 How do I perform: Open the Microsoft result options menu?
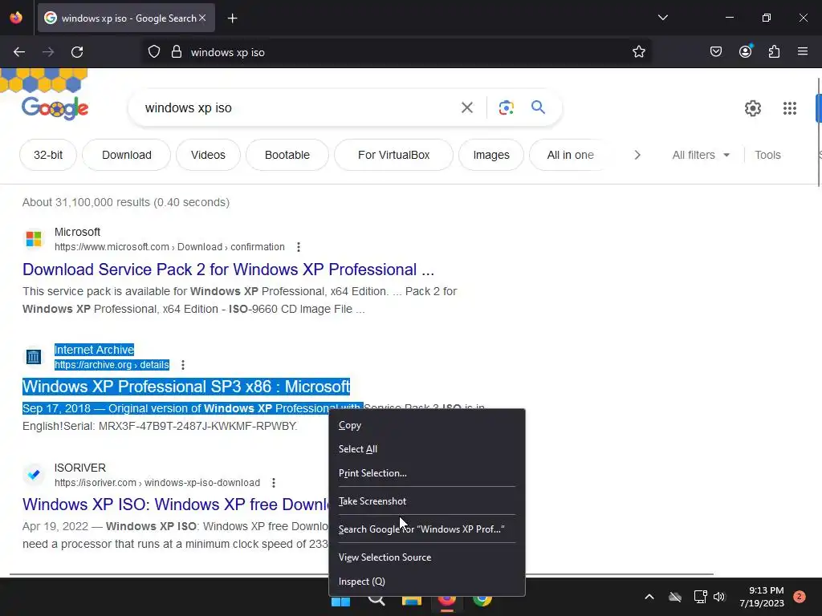pyautogui.click(x=299, y=247)
